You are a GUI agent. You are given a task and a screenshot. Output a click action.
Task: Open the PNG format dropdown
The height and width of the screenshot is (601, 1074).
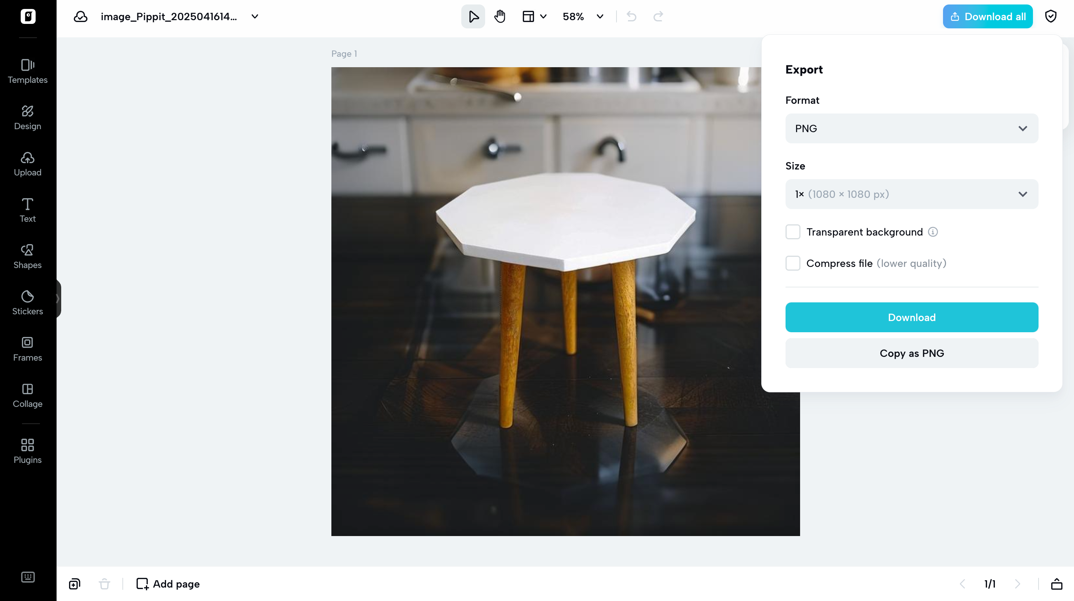[x=911, y=128]
